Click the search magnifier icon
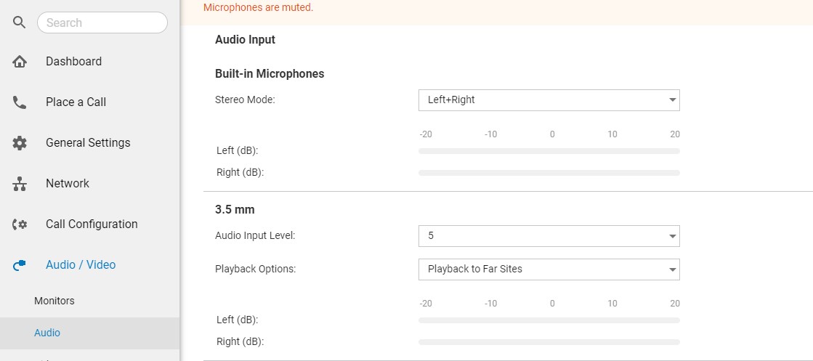This screenshot has height=361, width=813. tap(19, 23)
